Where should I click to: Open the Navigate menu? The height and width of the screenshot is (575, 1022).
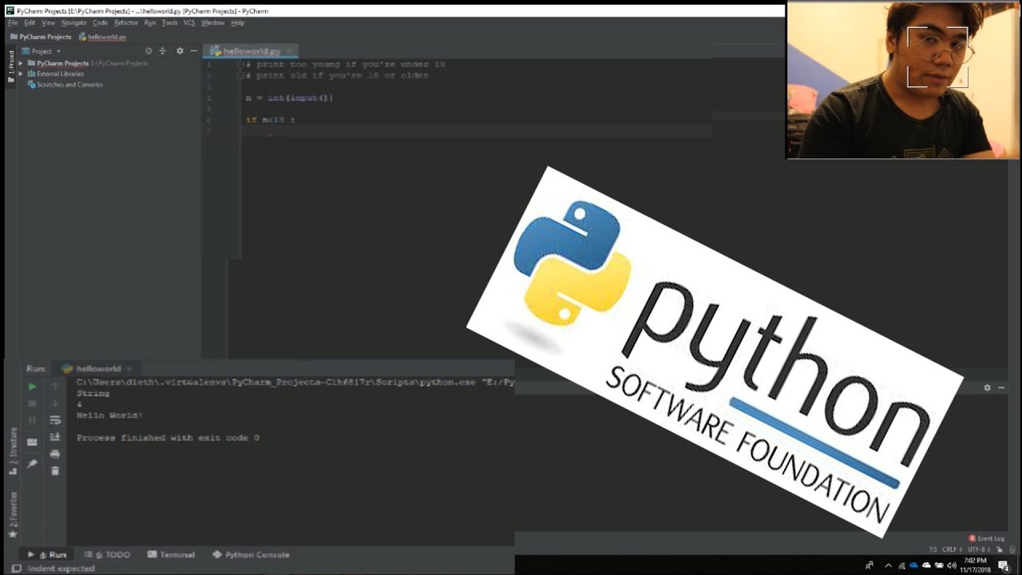tap(73, 23)
